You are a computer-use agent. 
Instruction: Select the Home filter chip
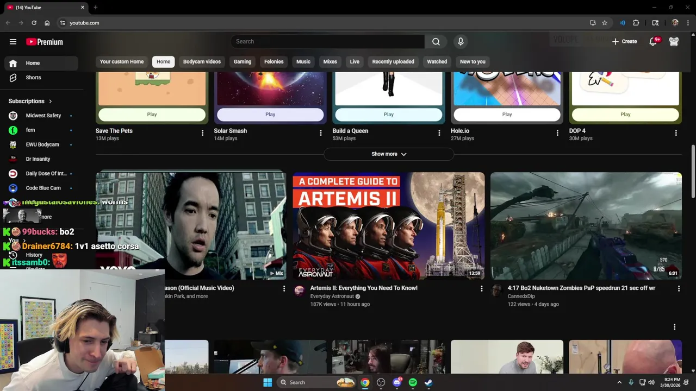click(163, 61)
